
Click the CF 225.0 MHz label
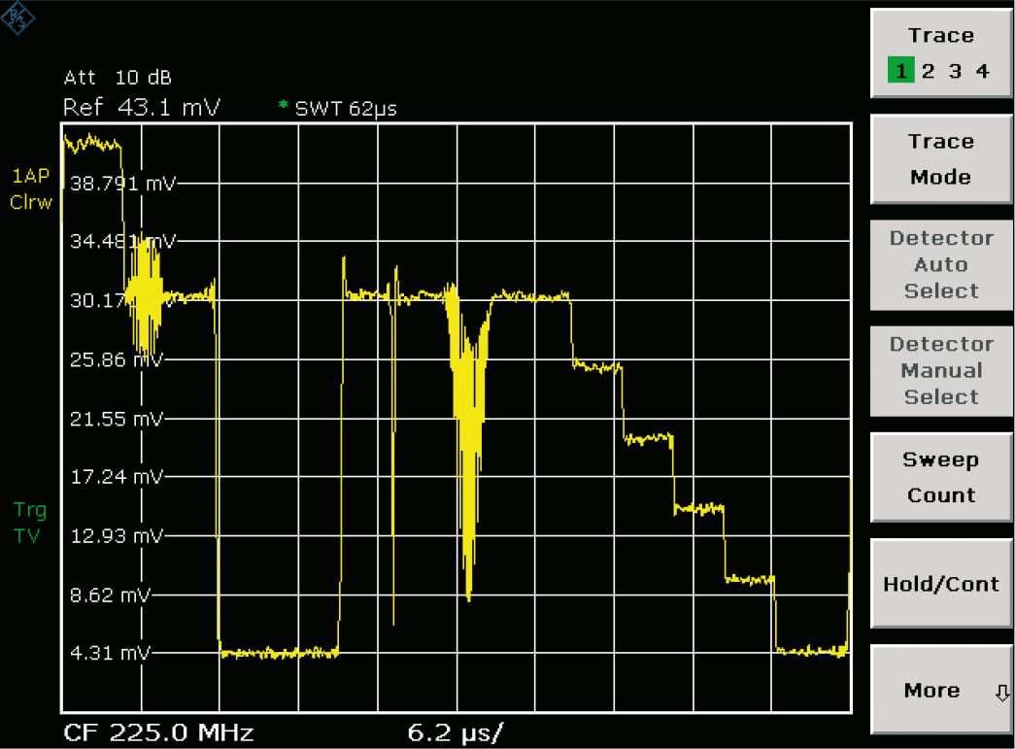tap(158, 732)
